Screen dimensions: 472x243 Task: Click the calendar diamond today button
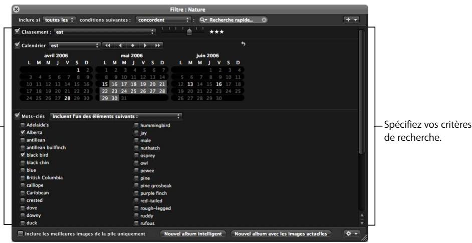click(x=132, y=46)
